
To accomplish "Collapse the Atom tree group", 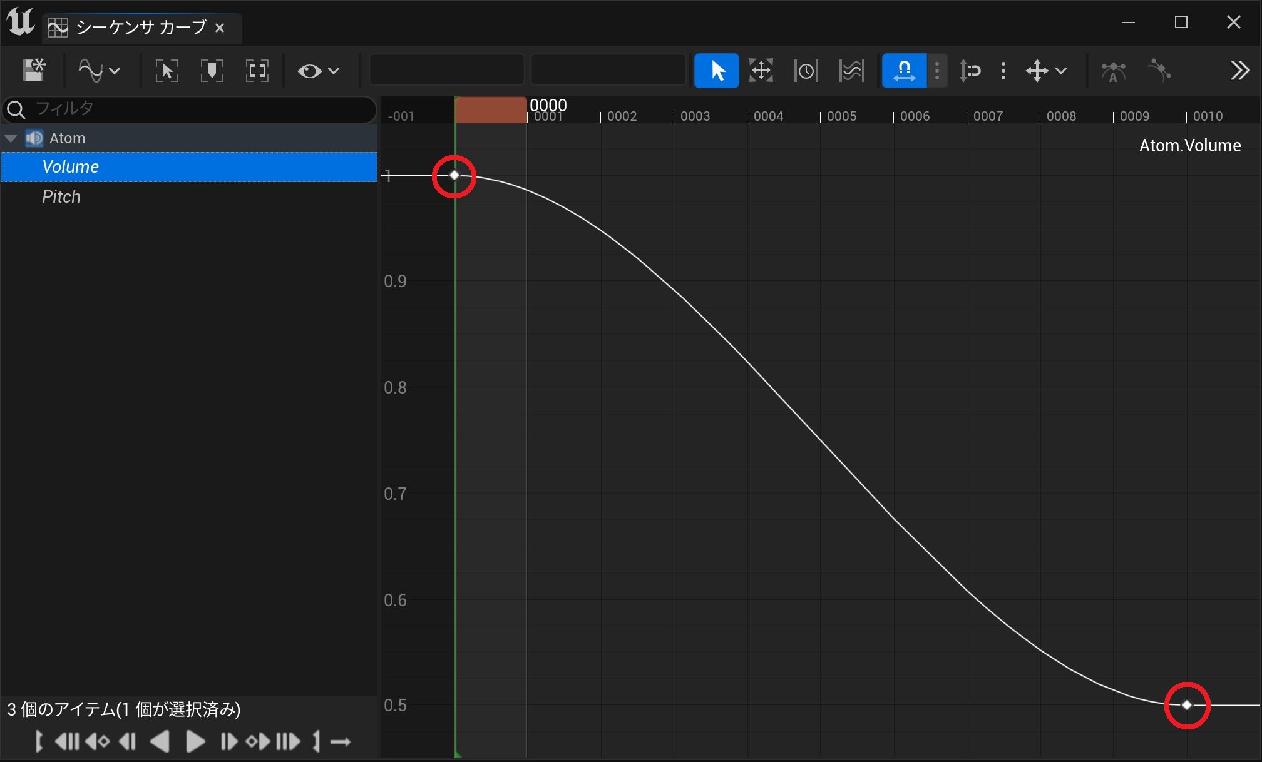I will [x=11, y=138].
